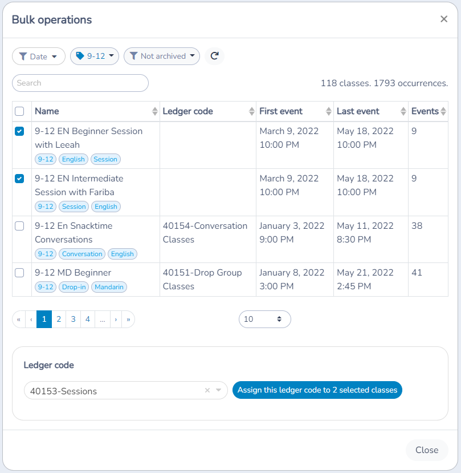
Task: Click the Mandarin tag on MD Beginner row
Action: click(x=109, y=287)
